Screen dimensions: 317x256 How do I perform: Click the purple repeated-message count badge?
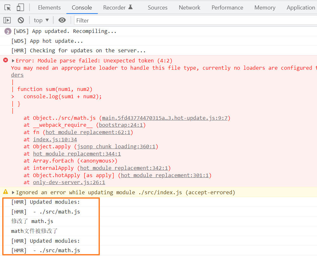click(x=8, y=31)
